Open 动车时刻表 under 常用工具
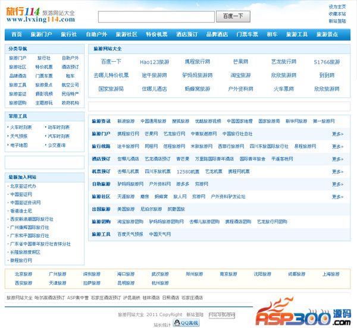 pyautogui.click(x=59, y=127)
